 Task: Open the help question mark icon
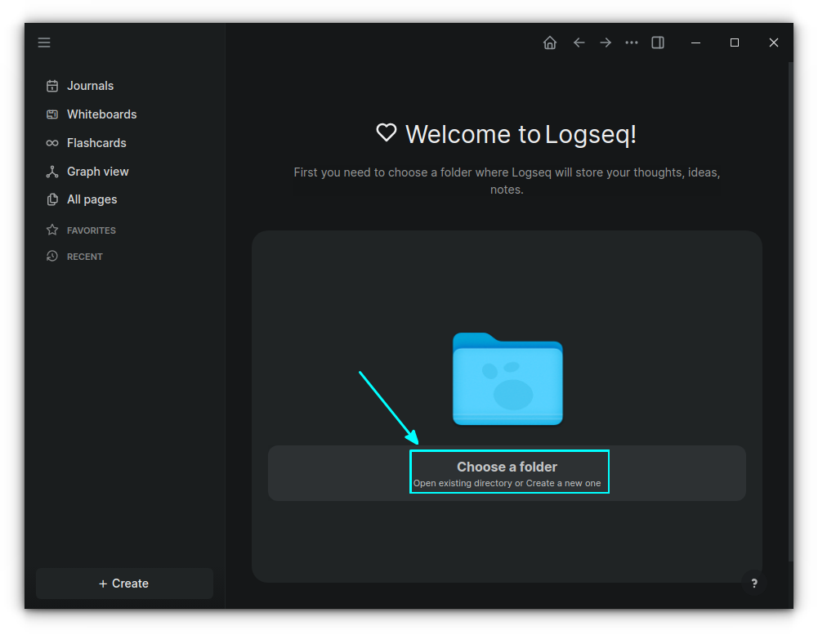(x=753, y=583)
